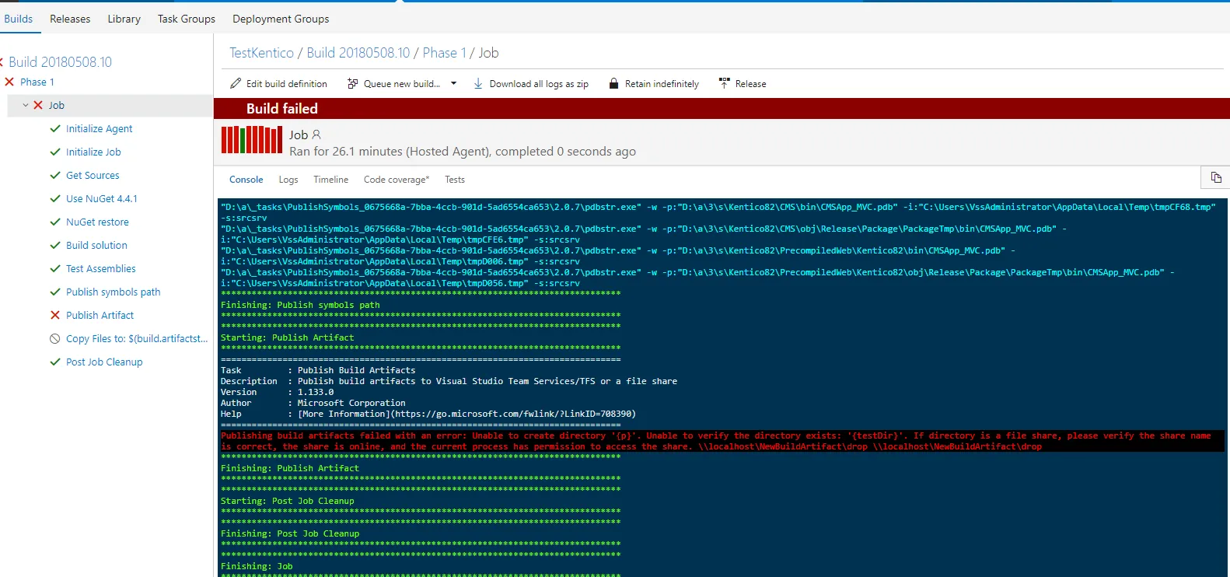Click the Queue new build label
The height and width of the screenshot is (577, 1230).
[x=402, y=83]
